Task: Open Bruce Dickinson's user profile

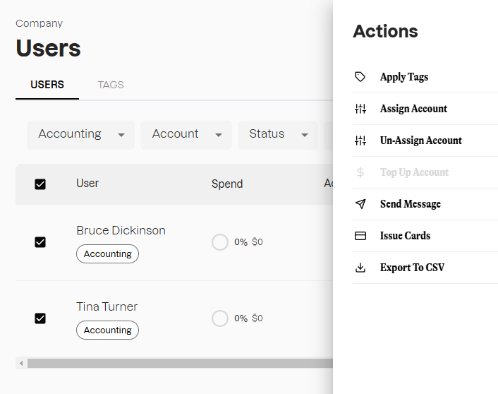Action: coord(121,230)
